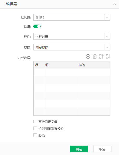Move embedded data row down

coord(108,56)
